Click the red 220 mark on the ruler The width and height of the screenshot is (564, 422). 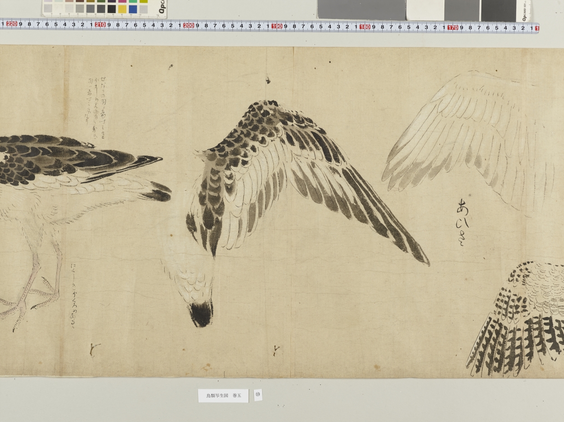(x=12, y=24)
